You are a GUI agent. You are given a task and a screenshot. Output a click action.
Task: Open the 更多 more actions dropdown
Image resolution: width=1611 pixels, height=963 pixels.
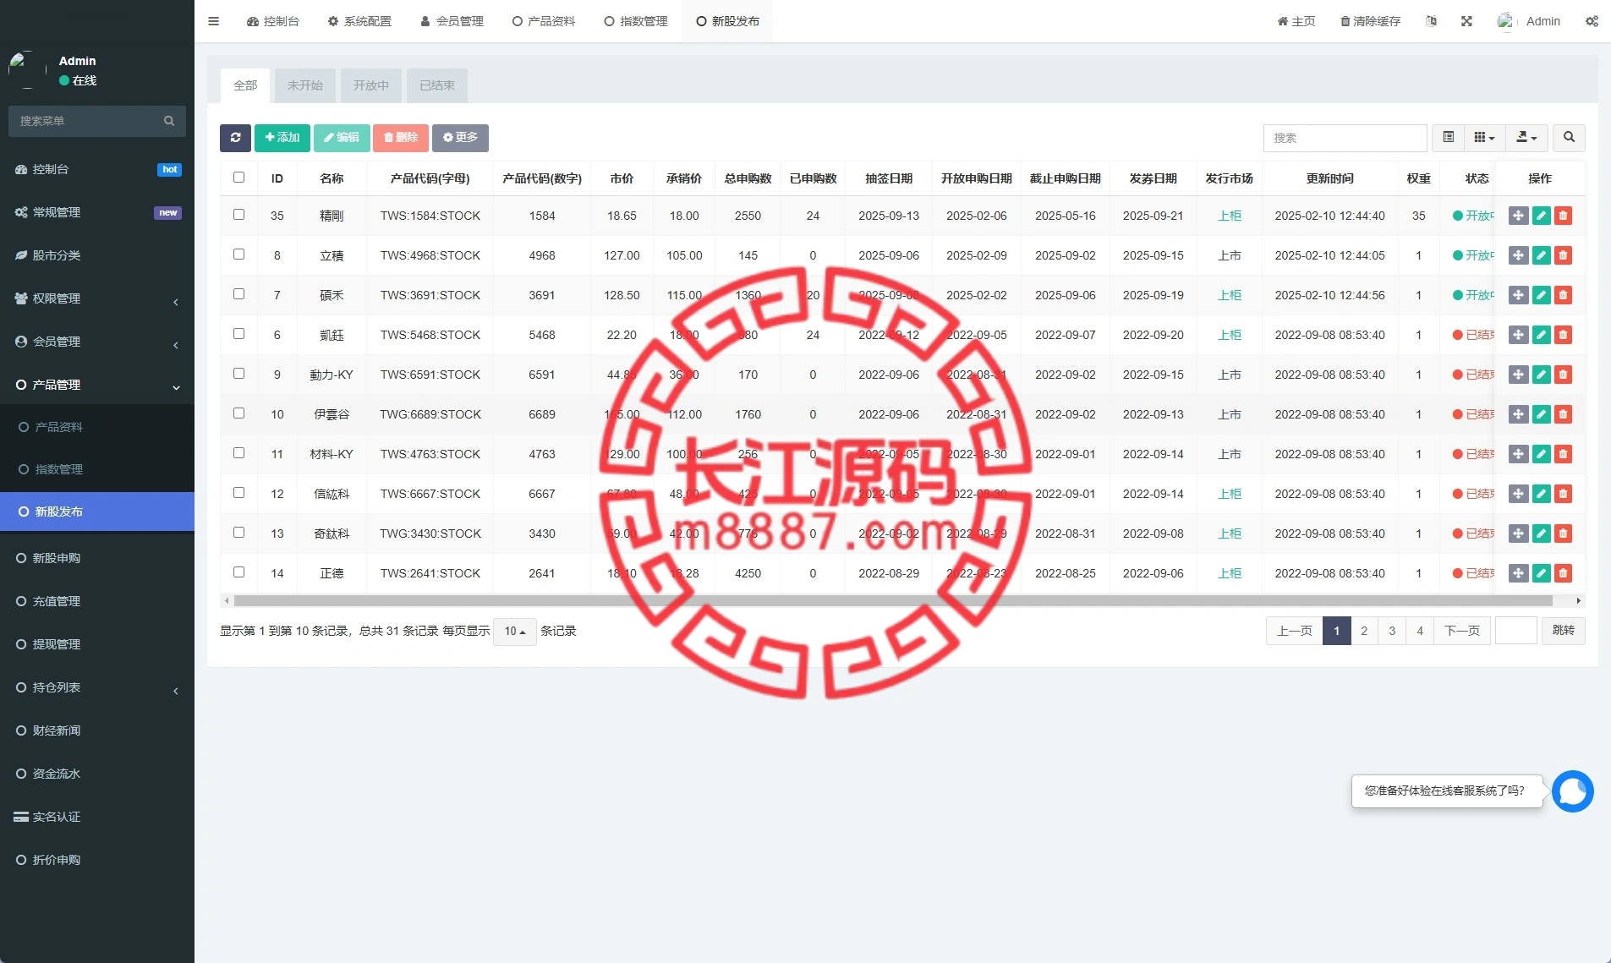point(460,138)
